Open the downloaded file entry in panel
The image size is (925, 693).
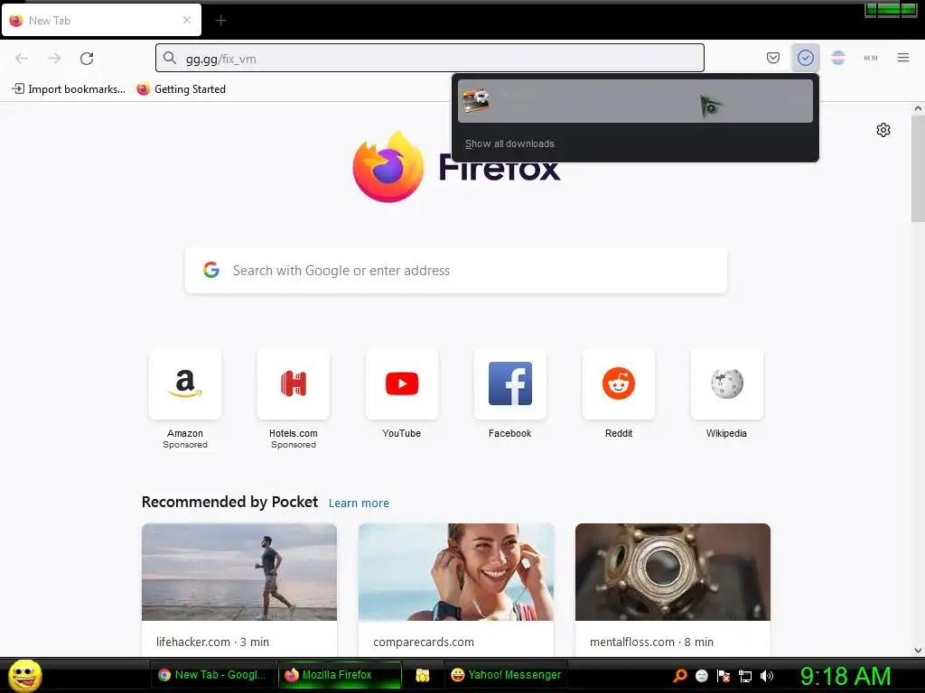[x=635, y=101]
